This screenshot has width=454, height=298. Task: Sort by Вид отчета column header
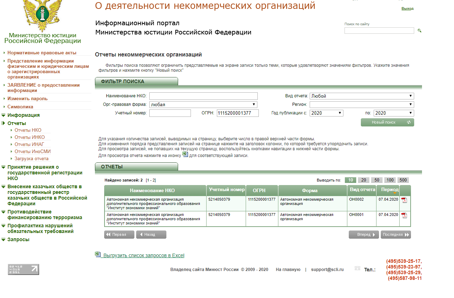pyautogui.click(x=362, y=190)
